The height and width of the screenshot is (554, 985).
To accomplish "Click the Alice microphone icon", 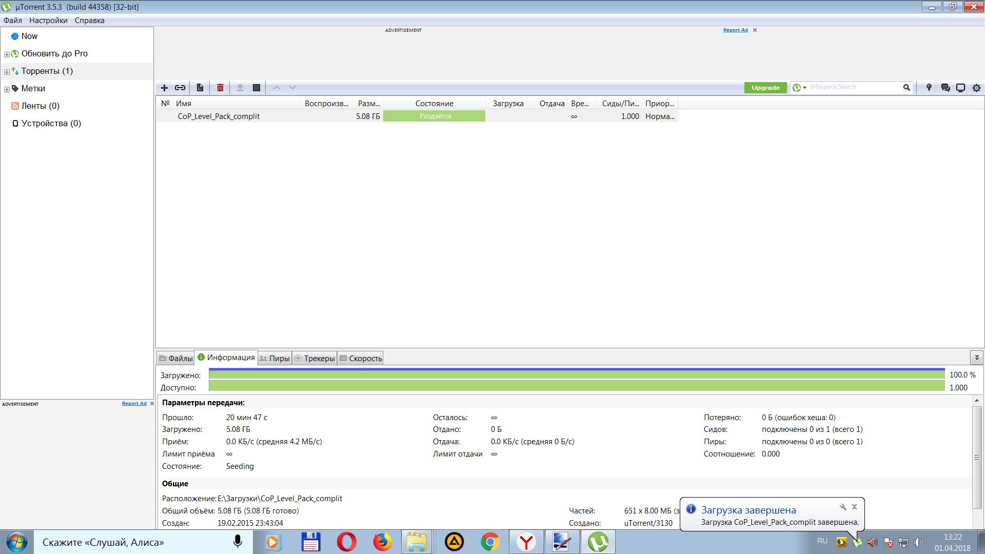I will pos(238,542).
